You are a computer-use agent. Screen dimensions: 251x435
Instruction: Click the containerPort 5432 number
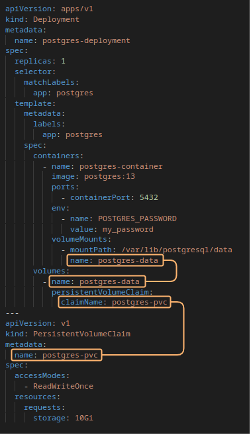coord(149,197)
